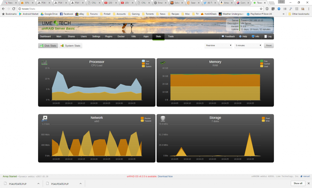
Task: Toggle the Receive network legend swatch
Action: (142, 118)
